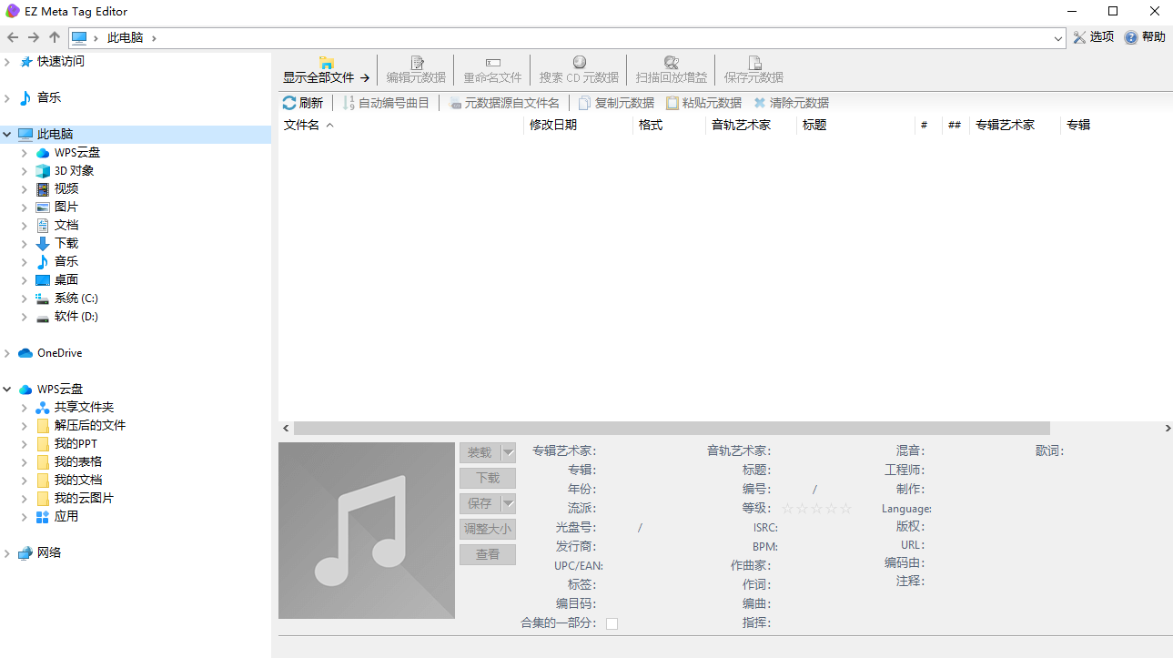Select 元数据源自文件名 toolbar icon

click(x=504, y=102)
